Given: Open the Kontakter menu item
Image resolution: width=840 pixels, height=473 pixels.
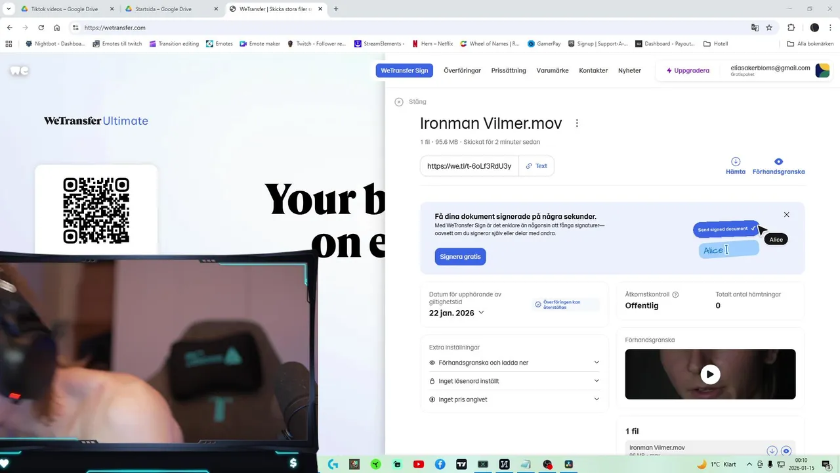Looking at the screenshot, I should 593,70.
